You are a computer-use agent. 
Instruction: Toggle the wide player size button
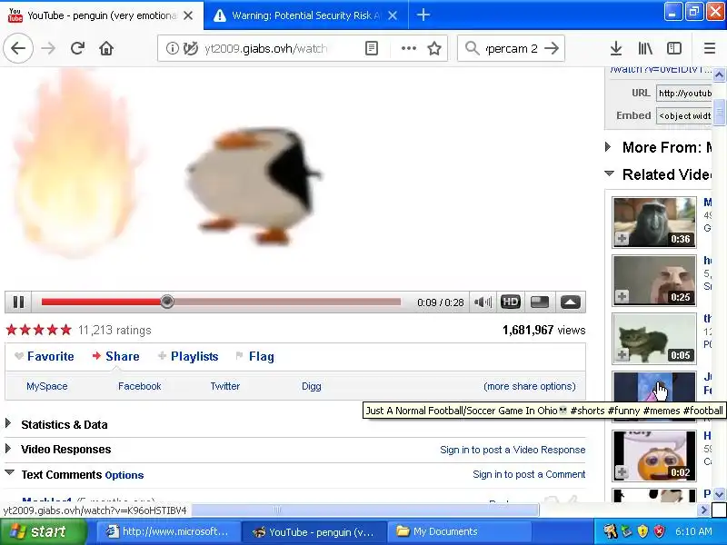[540, 302]
